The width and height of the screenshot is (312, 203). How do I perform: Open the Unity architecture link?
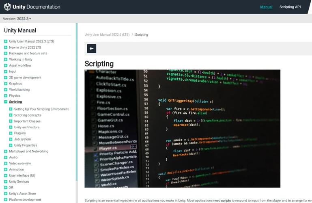point(27,127)
